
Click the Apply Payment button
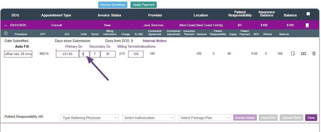point(143,5)
